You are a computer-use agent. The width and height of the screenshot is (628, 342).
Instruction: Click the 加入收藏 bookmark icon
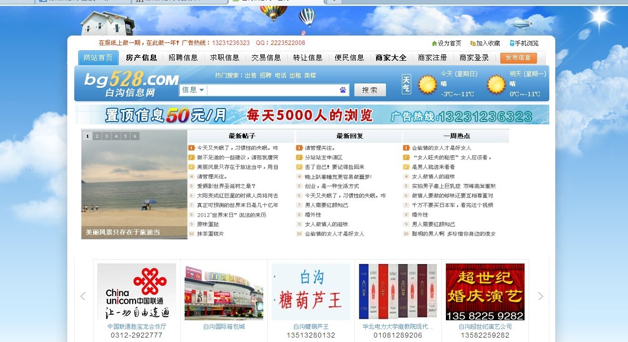pyautogui.click(x=473, y=43)
